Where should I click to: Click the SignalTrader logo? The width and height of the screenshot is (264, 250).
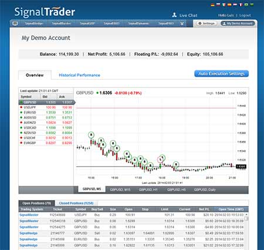click(45, 12)
